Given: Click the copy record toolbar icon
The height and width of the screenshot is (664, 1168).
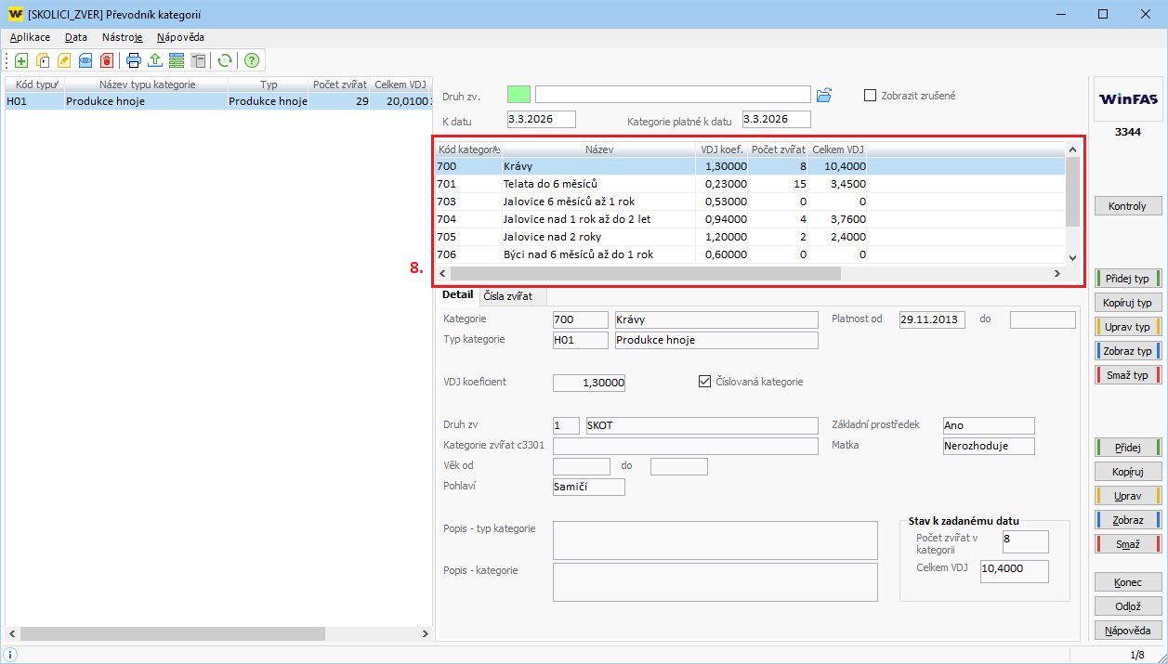Looking at the screenshot, I should point(42,61).
